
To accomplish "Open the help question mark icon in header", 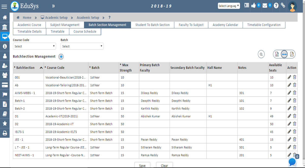I will [x=276, y=6].
